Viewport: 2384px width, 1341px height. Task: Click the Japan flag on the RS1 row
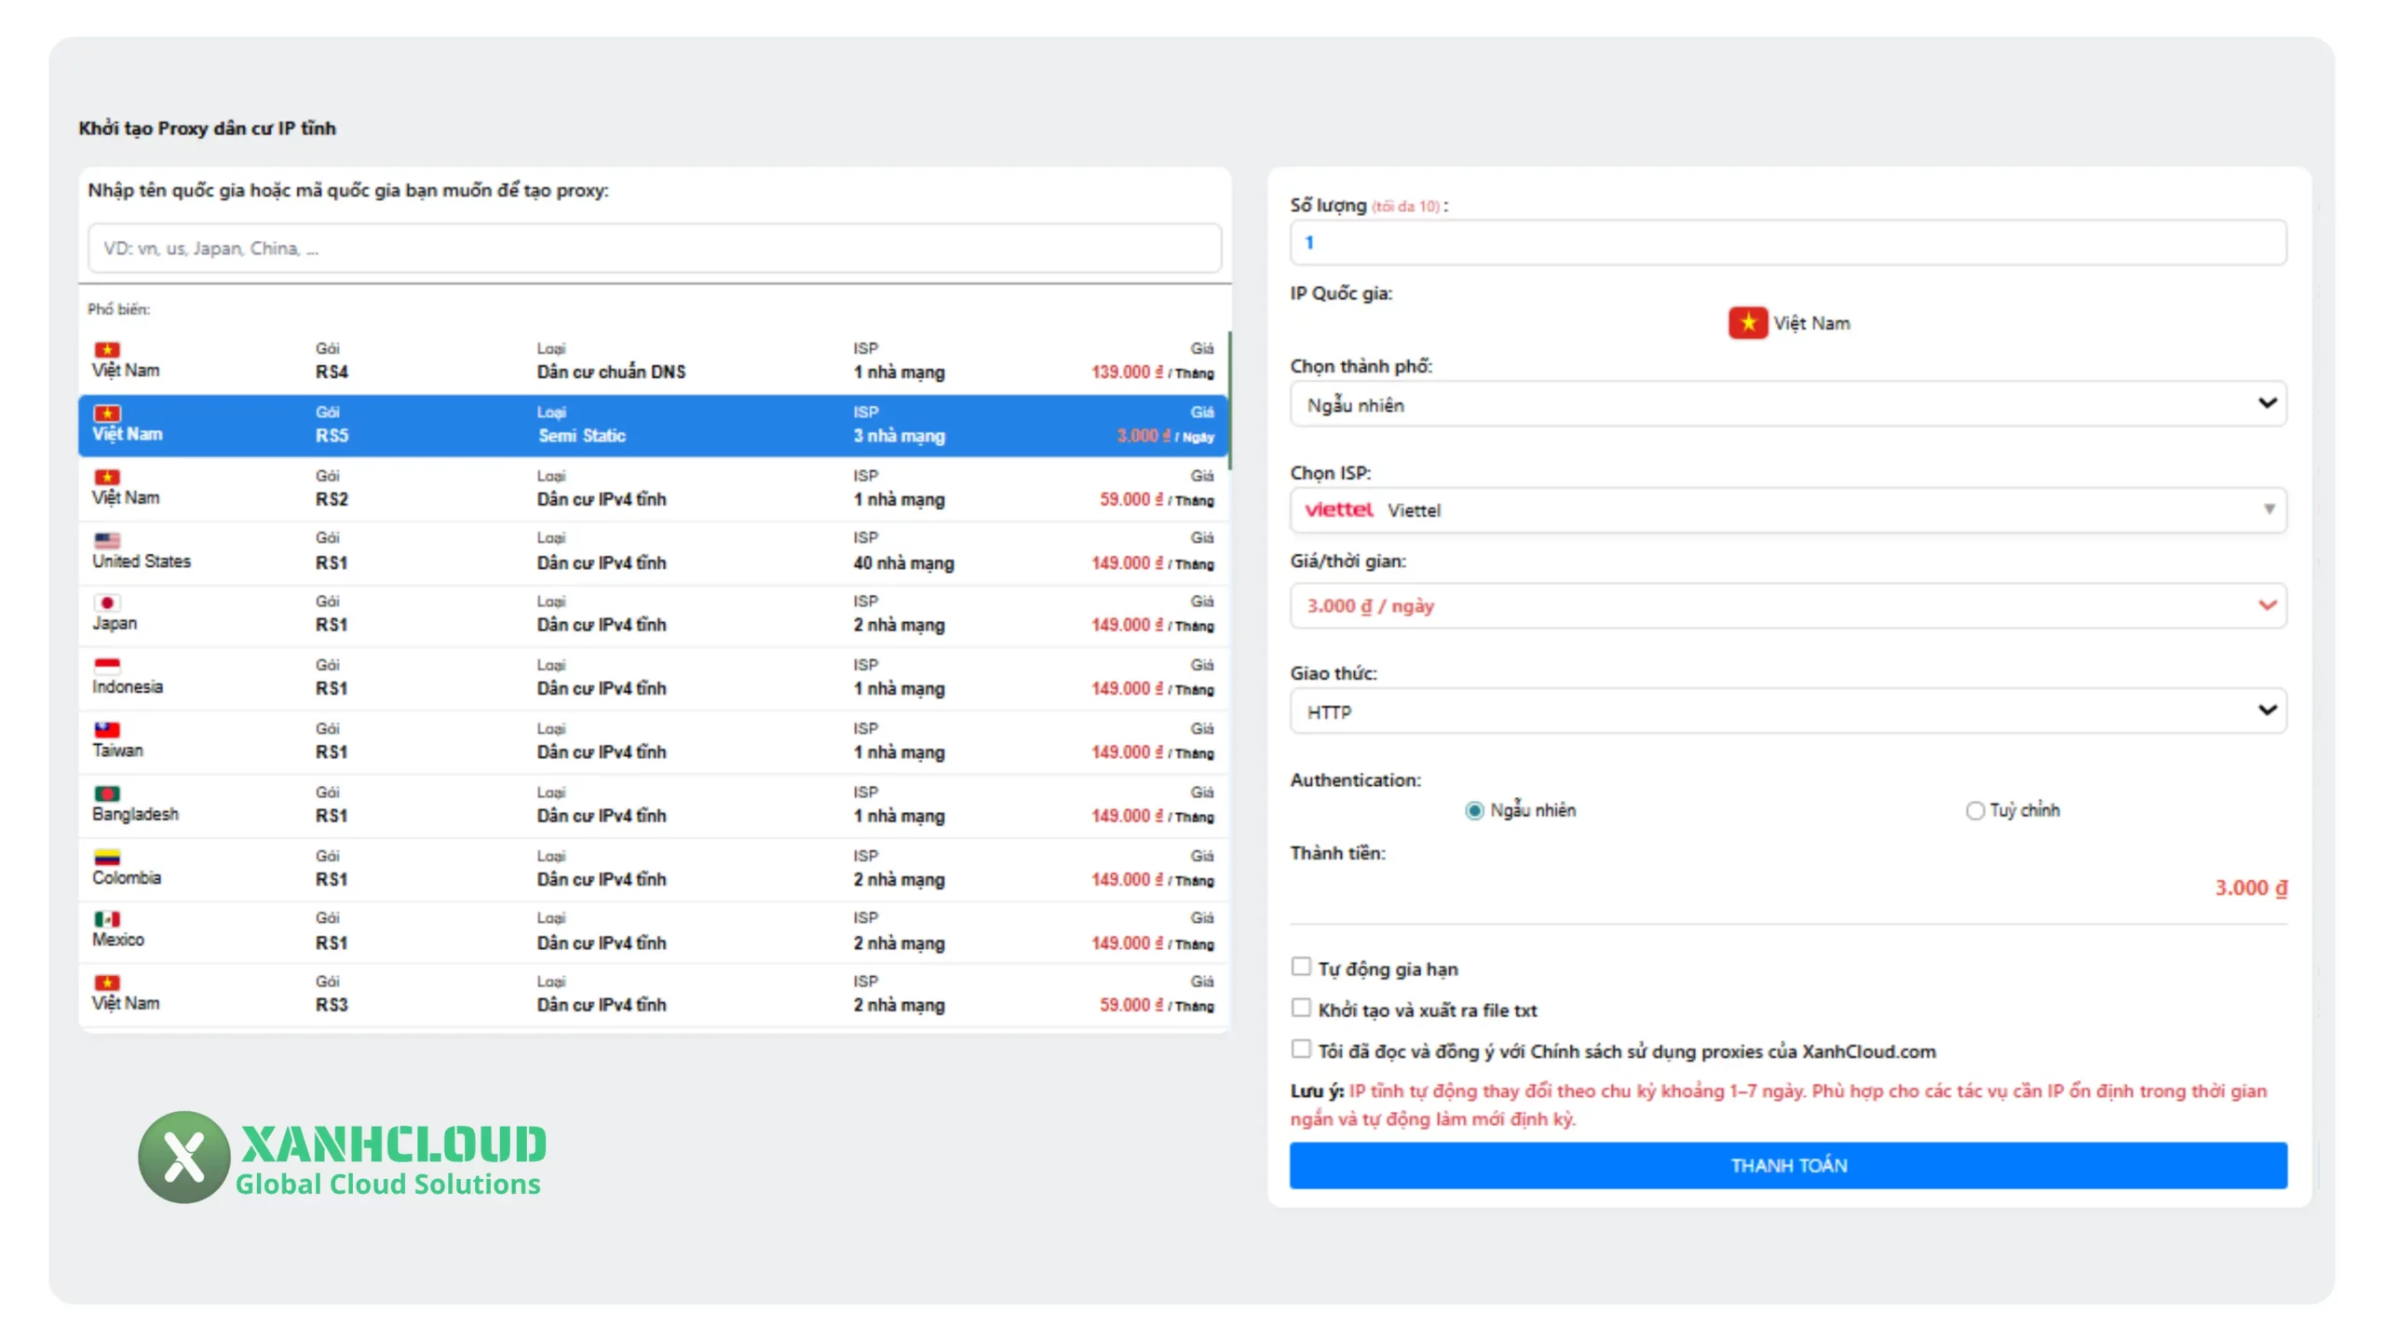click(x=105, y=602)
